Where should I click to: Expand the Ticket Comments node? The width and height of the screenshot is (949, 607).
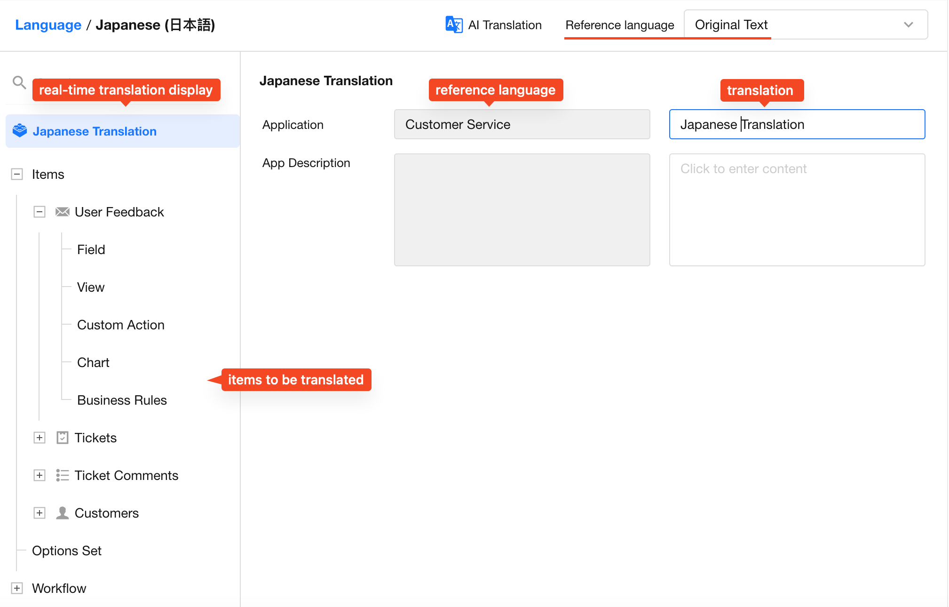[40, 475]
